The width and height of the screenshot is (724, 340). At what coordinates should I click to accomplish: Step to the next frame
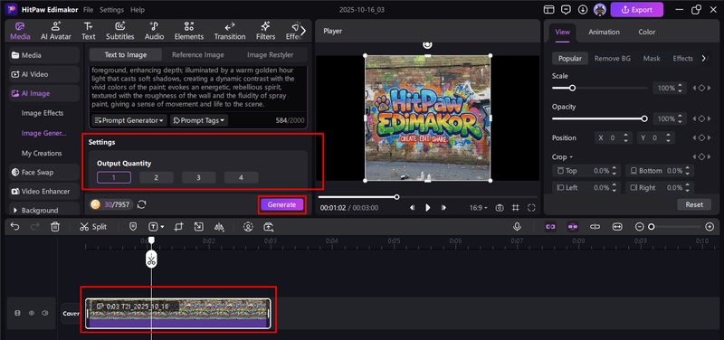coord(443,208)
